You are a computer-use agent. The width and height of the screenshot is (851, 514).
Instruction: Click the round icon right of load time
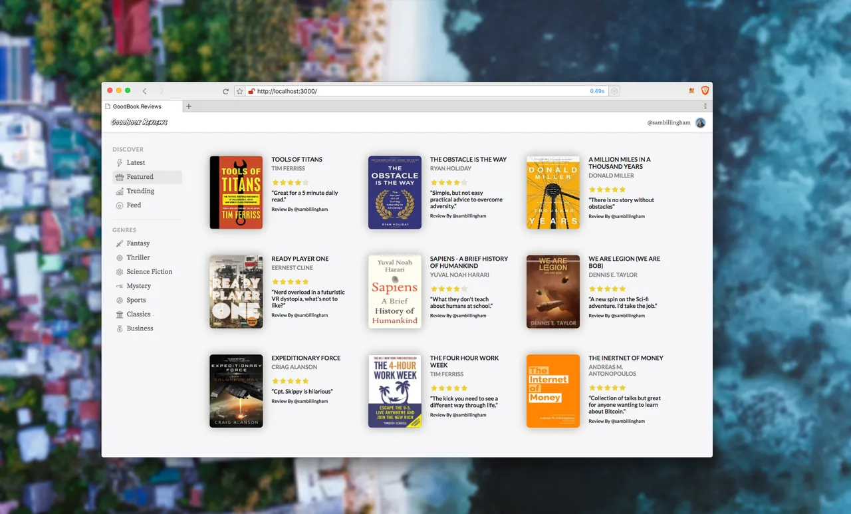tap(615, 91)
